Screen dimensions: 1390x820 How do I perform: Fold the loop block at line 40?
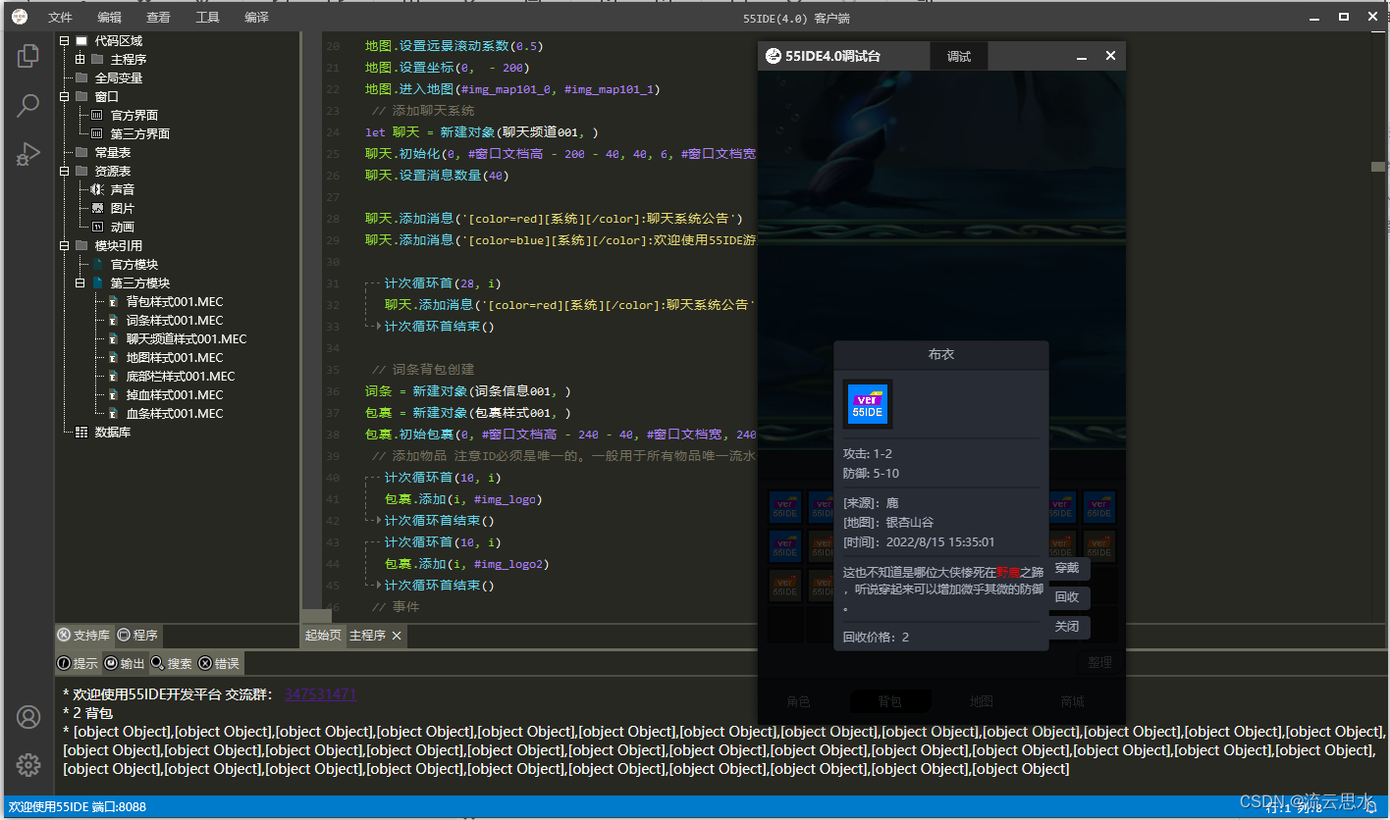point(371,478)
